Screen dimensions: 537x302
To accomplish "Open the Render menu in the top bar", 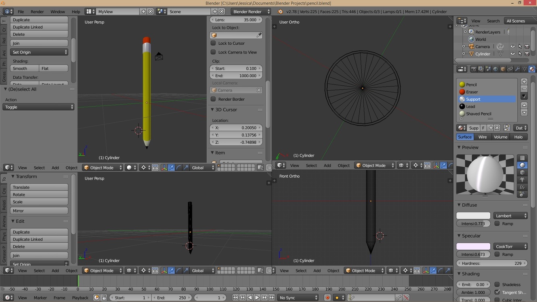I will (x=37, y=12).
